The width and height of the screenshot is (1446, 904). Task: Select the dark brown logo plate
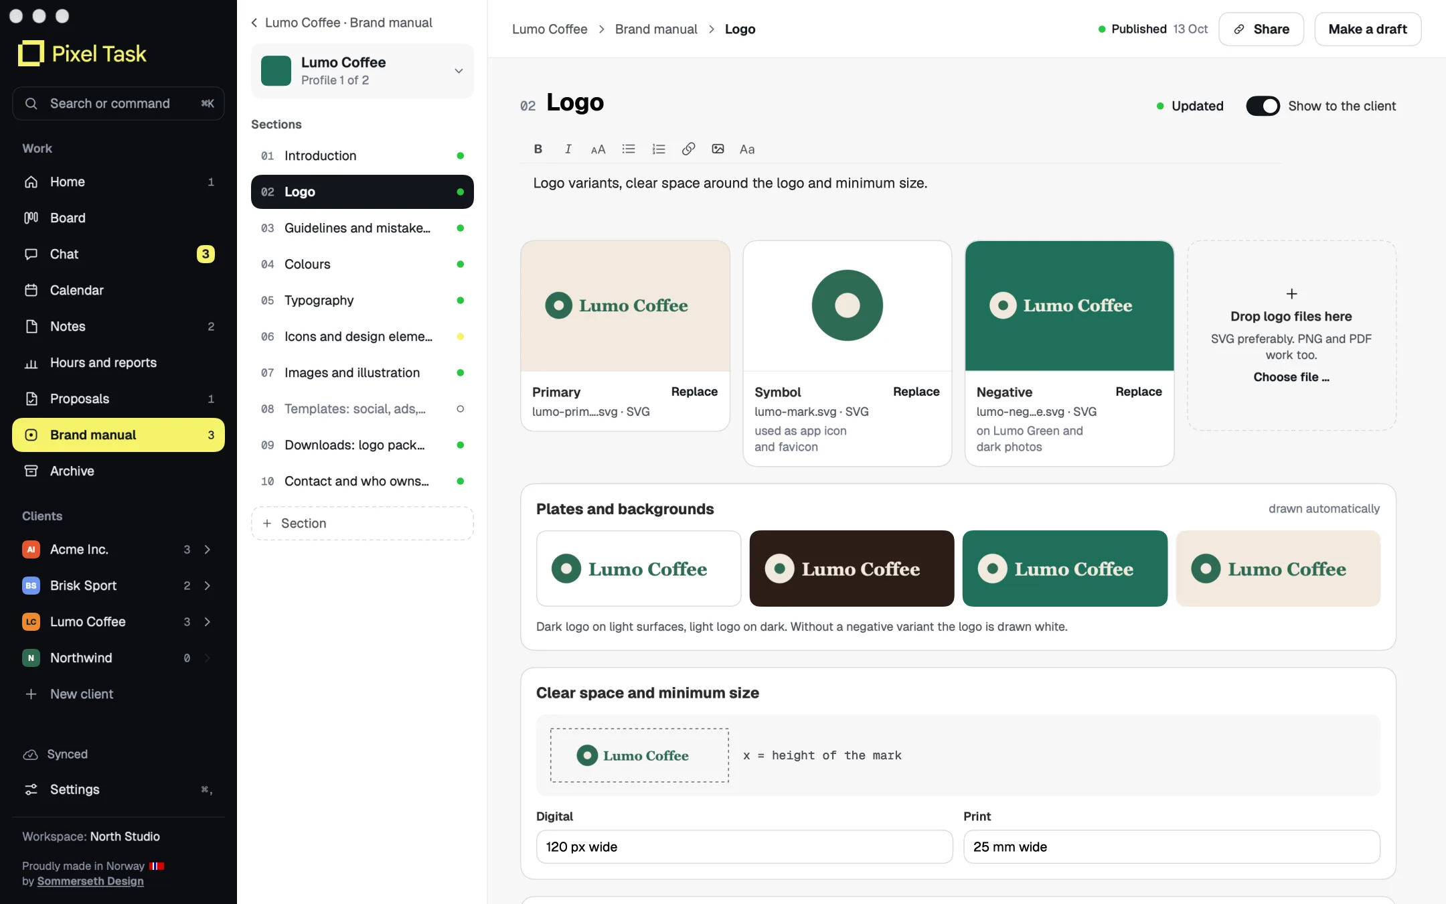click(852, 569)
